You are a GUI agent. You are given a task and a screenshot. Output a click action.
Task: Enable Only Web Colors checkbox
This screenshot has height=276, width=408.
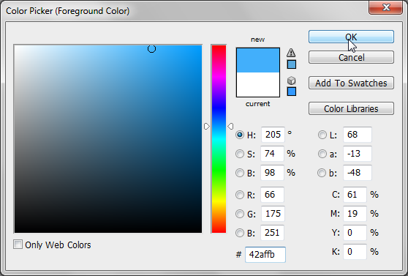[x=18, y=245]
